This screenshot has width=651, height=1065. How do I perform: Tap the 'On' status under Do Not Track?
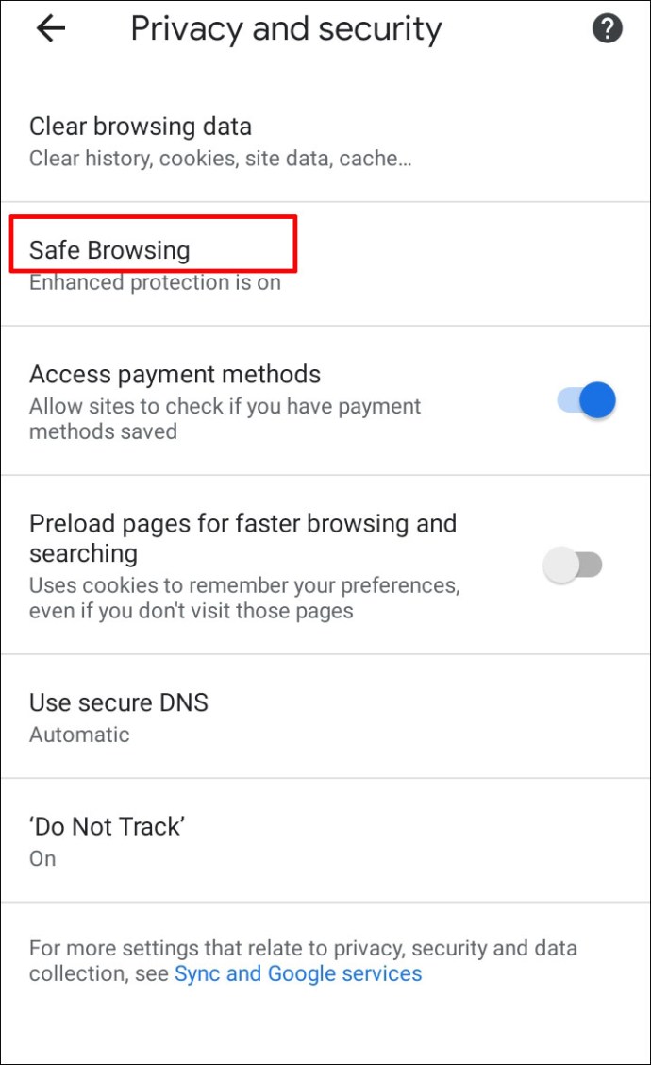coord(42,858)
